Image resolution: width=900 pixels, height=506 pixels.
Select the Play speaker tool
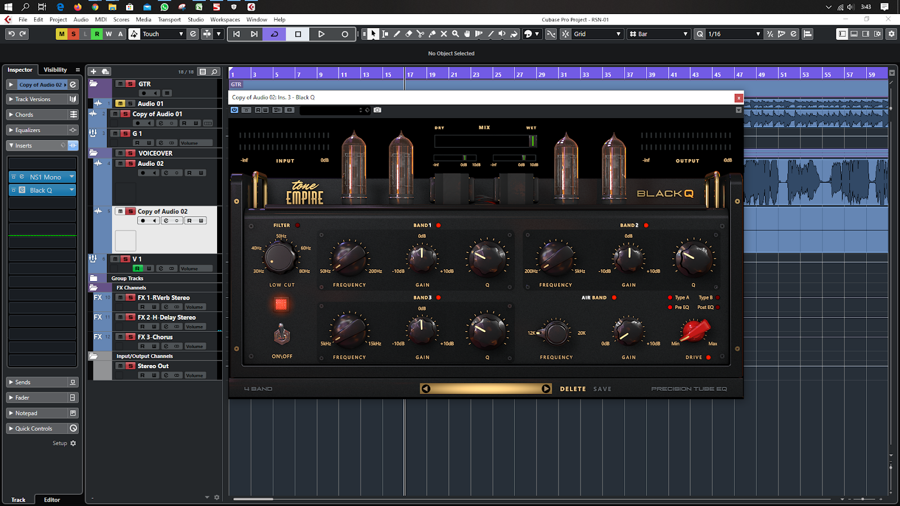click(x=502, y=34)
